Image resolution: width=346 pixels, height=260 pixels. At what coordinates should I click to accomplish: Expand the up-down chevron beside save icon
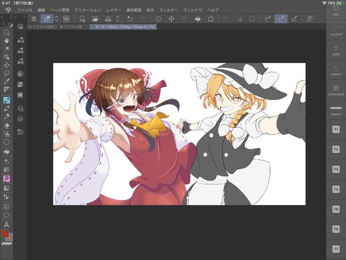click(x=118, y=19)
